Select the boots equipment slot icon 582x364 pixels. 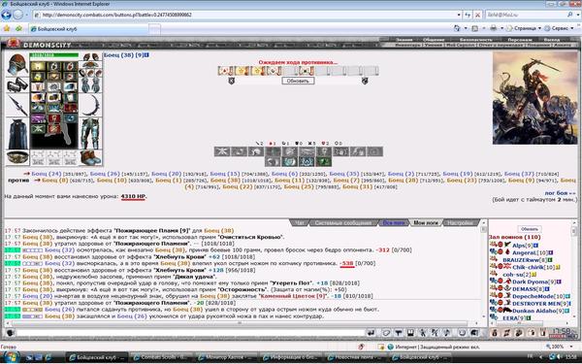click(90, 157)
